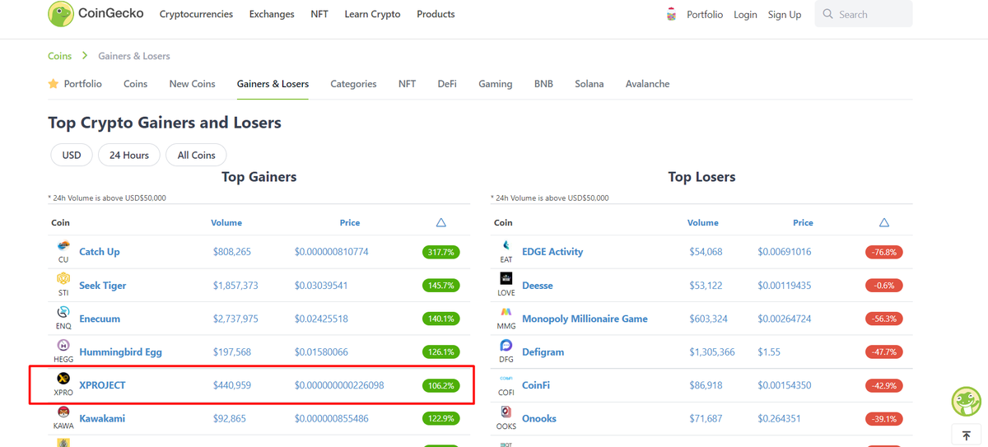988x447 pixels.
Task: Switch to the Gaming tab
Action: (496, 84)
